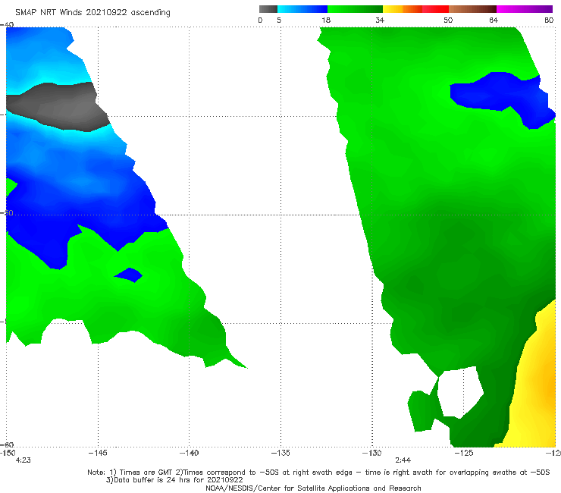
Task: Click the longitude label '-130'
Action: click(371, 453)
